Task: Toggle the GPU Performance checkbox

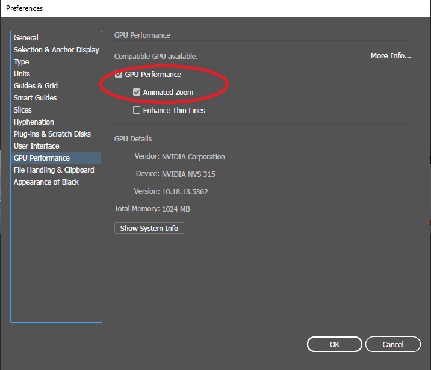Action: [x=119, y=75]
